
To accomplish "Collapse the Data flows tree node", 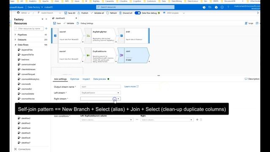I will (x=15, y=45).
